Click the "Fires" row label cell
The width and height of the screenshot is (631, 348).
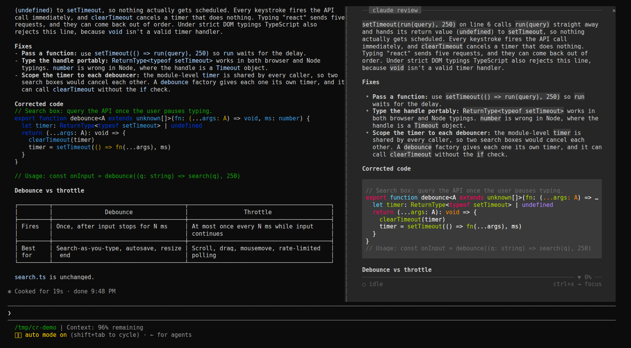click(x=30, y=226)
